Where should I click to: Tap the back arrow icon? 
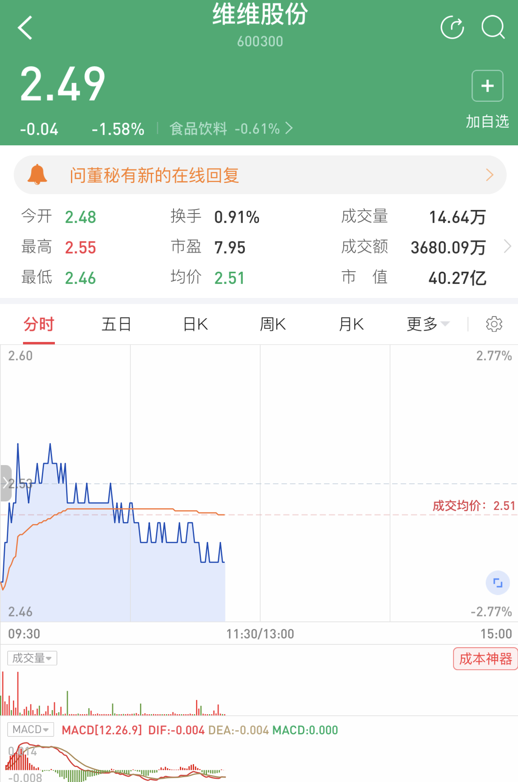25,28
